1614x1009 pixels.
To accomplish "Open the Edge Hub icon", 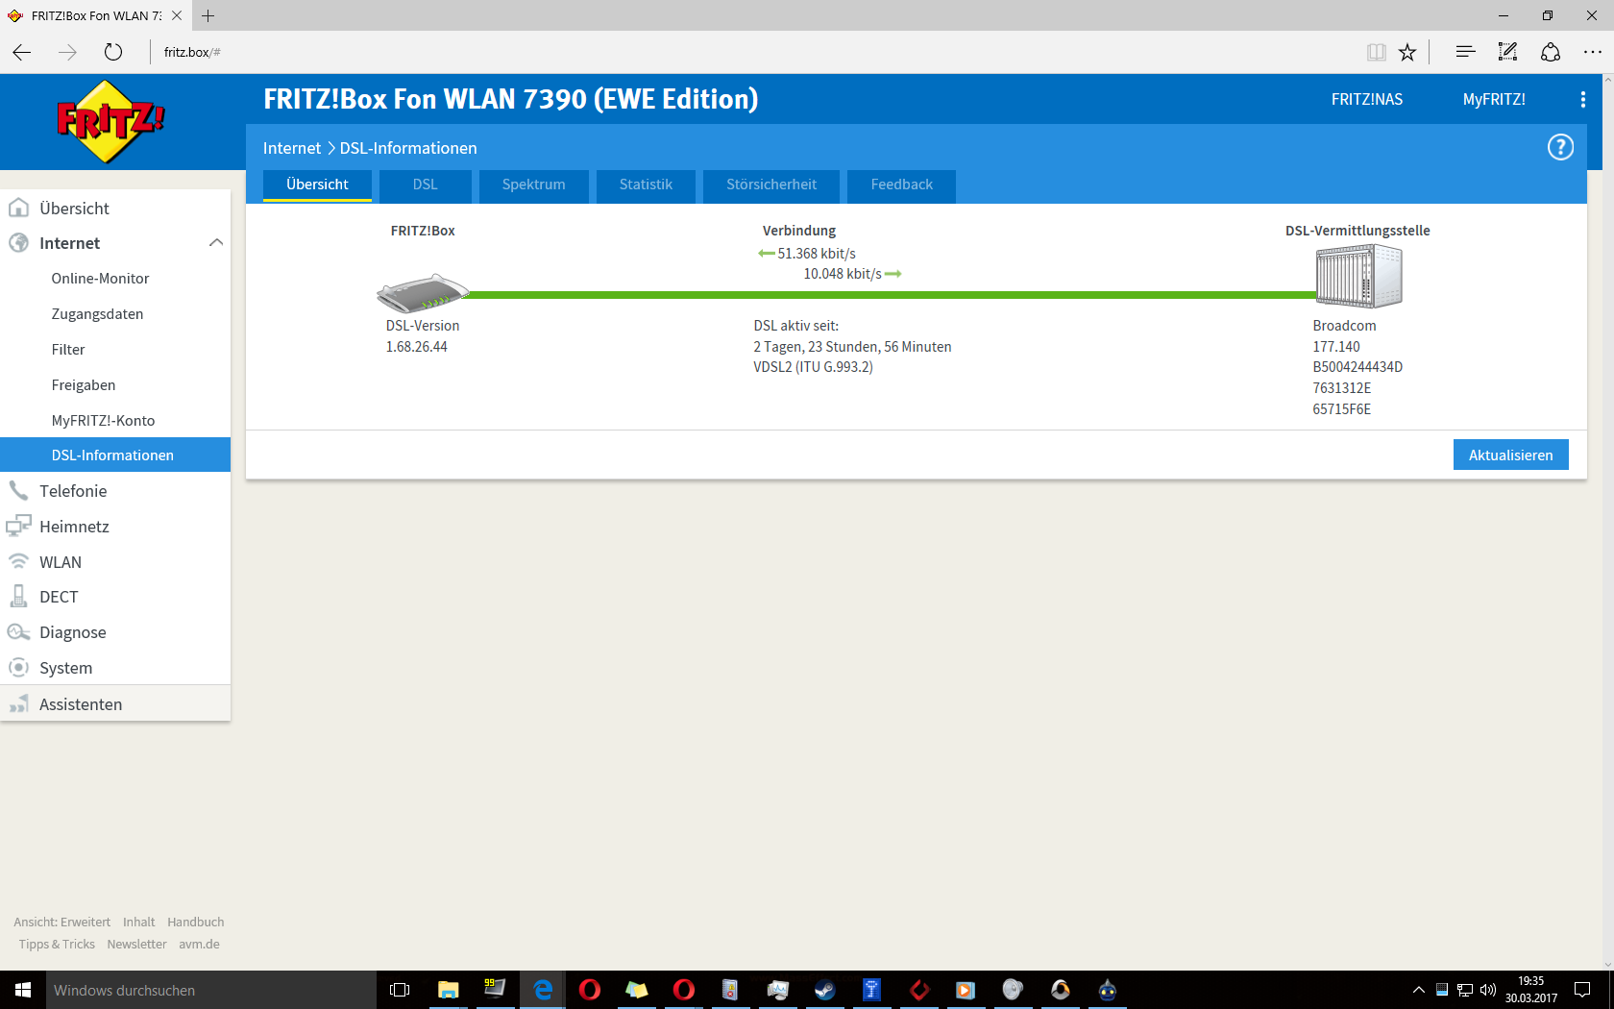I will (x=1465, y=52).
